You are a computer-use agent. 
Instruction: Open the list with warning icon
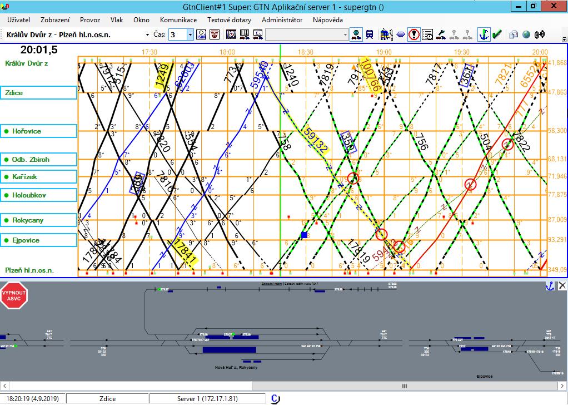point(427,34)
